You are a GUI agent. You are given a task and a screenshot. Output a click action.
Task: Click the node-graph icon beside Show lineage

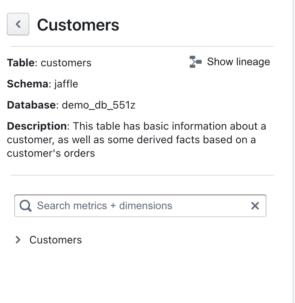pyautogui.click(x=195, y=61)
